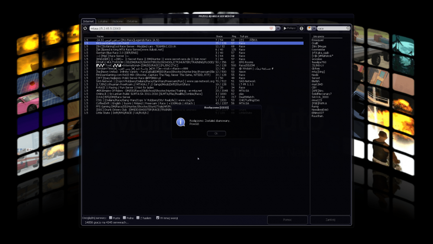The image size is (433, 244).
Task: Click the heart favorite icon in address bar
Action: 272,28
